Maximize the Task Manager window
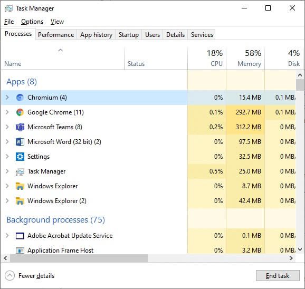This screenshot has height=289, width=305. (268, 8)
